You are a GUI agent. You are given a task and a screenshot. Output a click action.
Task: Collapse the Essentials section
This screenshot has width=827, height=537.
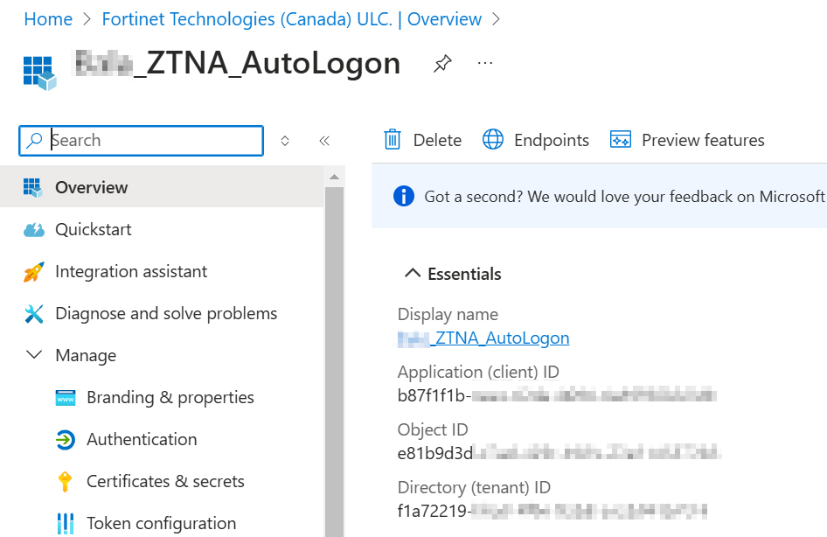coord(413,273)
